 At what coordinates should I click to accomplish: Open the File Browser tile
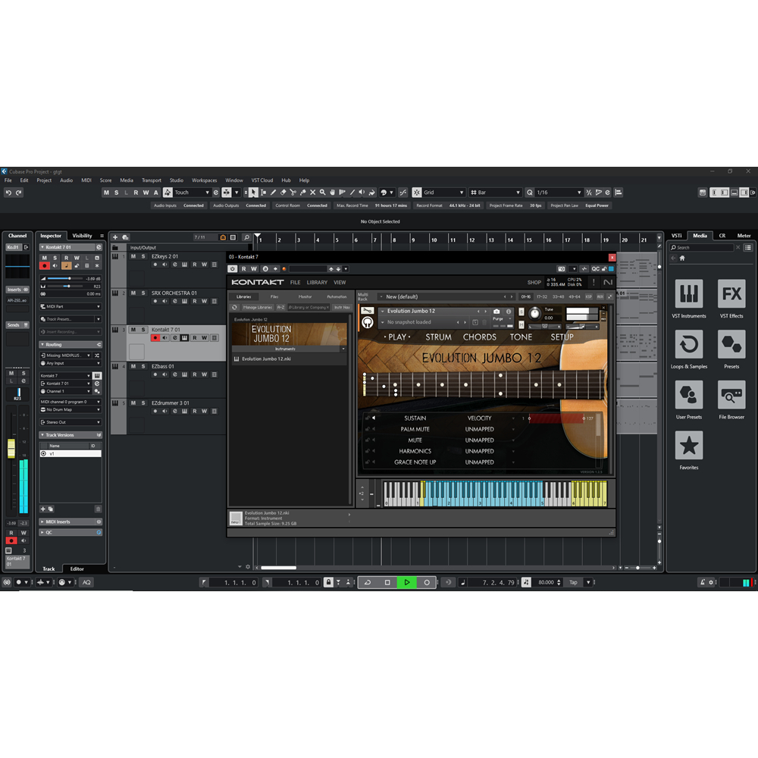coord(731,394)
